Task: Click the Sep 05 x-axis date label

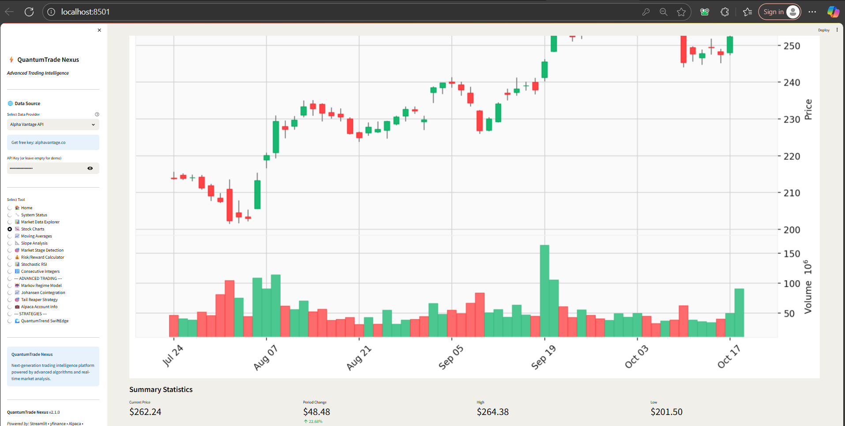Action: click(451, 357)
